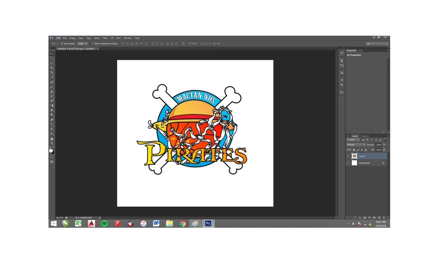Switch to the Channels tab

365,136
